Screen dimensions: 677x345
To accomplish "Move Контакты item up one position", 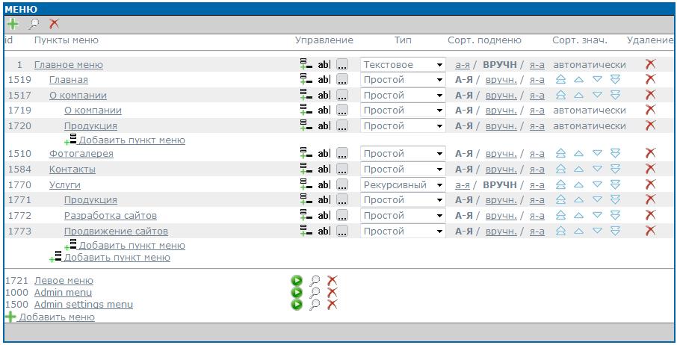I will click(579, 170).
